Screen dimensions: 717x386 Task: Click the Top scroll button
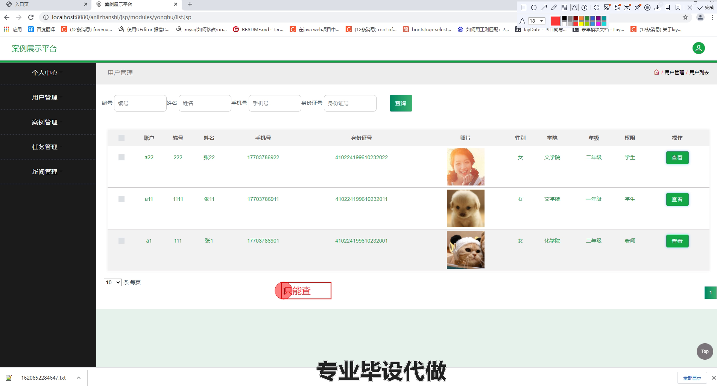click(x=705, y=351)
